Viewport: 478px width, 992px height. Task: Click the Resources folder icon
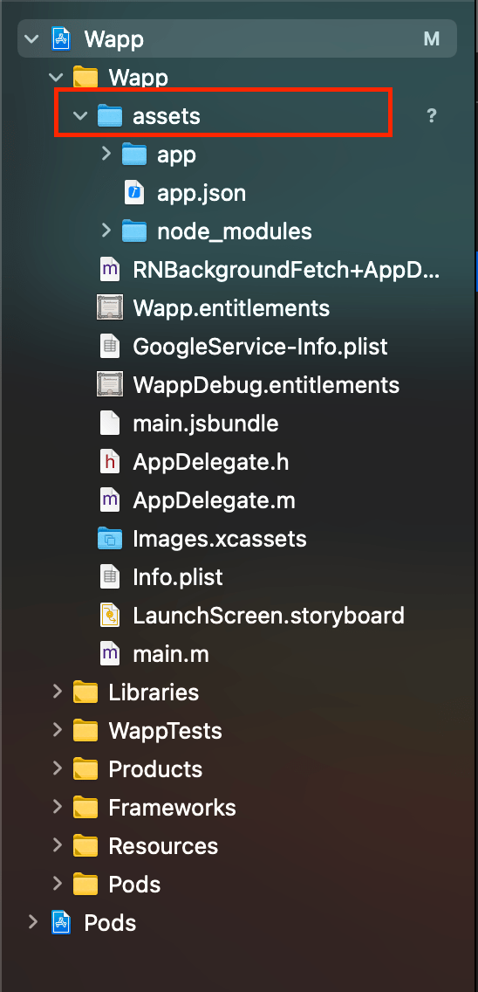click(85, 846)
